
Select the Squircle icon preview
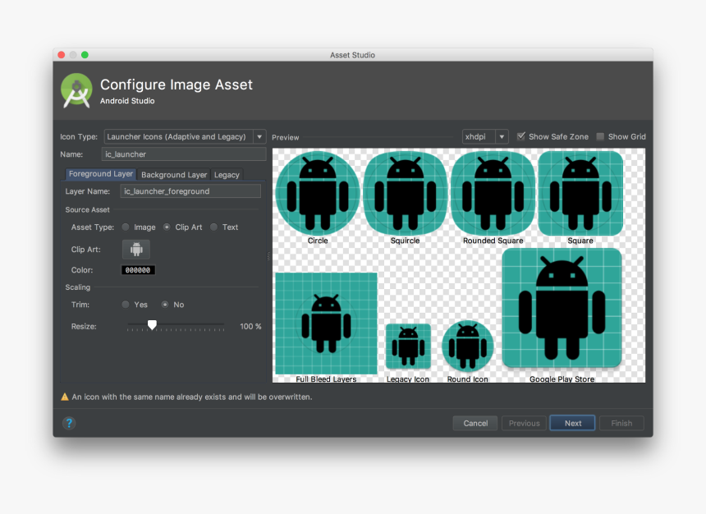pos(406,194)
